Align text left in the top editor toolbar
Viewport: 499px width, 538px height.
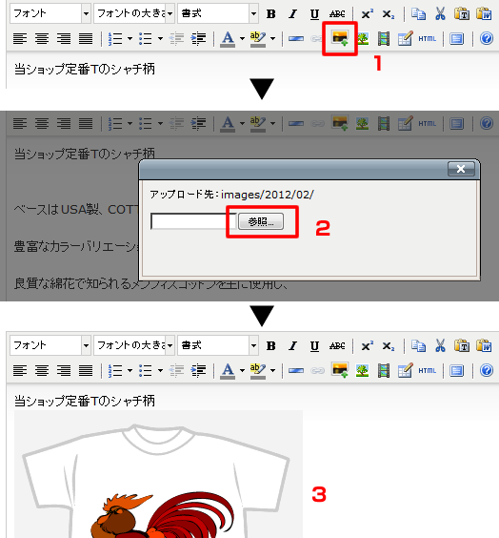click(x=20, y=38)
